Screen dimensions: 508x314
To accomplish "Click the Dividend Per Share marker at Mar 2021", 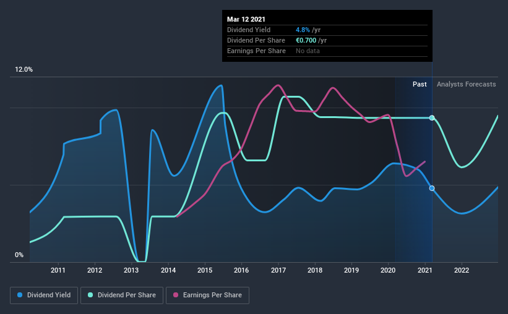I will (432, 118).
